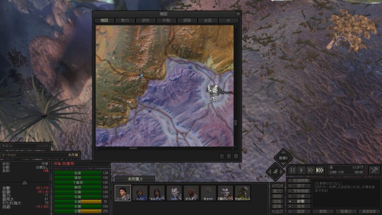The width and height of the screenshot is (382, 215).
Task: Switch to the 会話 tab
Action: pyautogui.click(x=208, y=21)
